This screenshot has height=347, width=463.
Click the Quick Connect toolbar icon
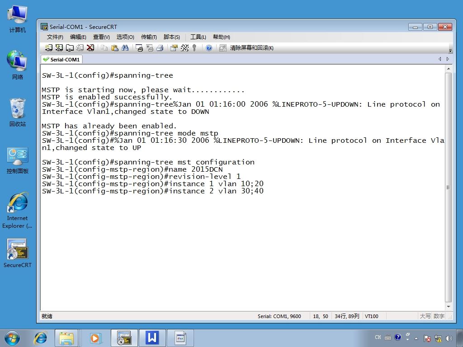click(59, 48)
